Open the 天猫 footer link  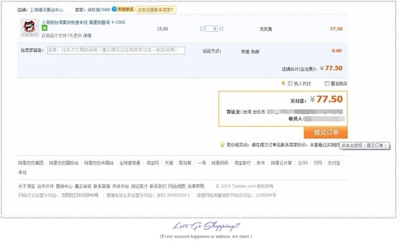point(169,163)
